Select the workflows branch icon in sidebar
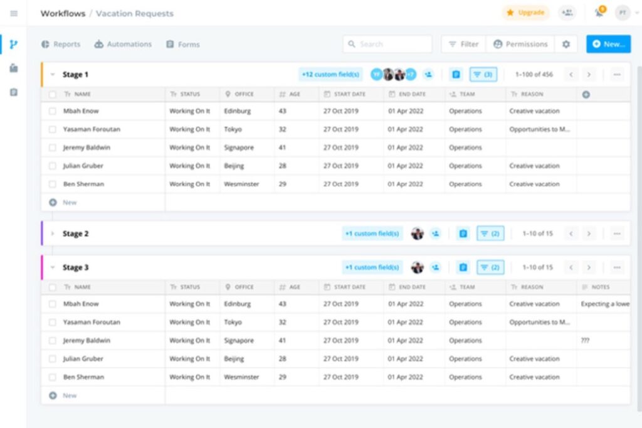The height and width of the screenshot is (428, 642). tap(14, 45)
